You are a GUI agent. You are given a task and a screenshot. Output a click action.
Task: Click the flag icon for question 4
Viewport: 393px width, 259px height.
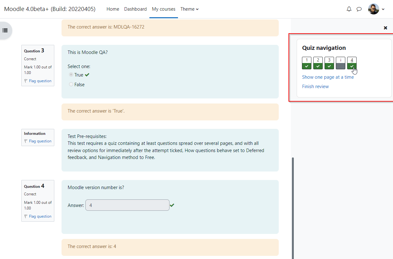[26, 216]
